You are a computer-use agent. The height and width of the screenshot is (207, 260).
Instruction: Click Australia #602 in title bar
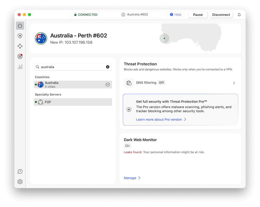coord(138,15)
